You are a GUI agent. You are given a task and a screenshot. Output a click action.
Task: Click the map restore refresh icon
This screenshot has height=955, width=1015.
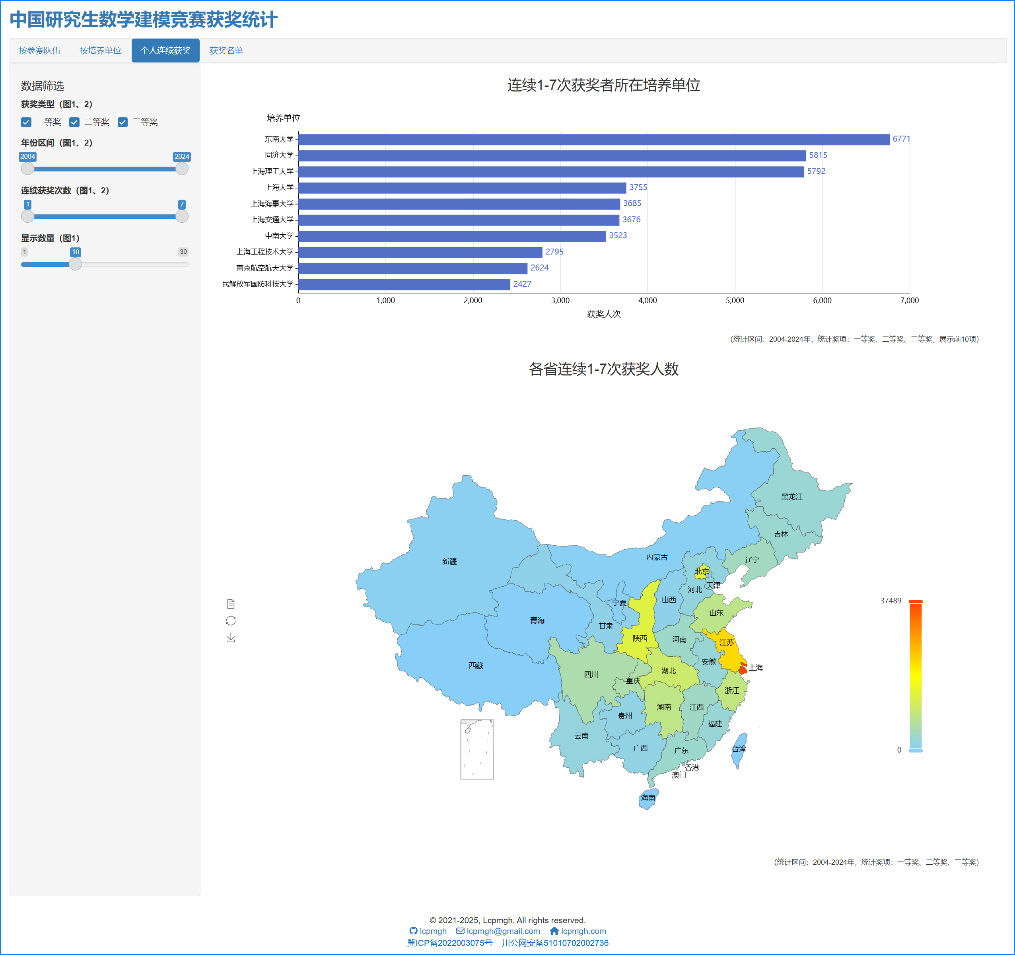point(231,620)
